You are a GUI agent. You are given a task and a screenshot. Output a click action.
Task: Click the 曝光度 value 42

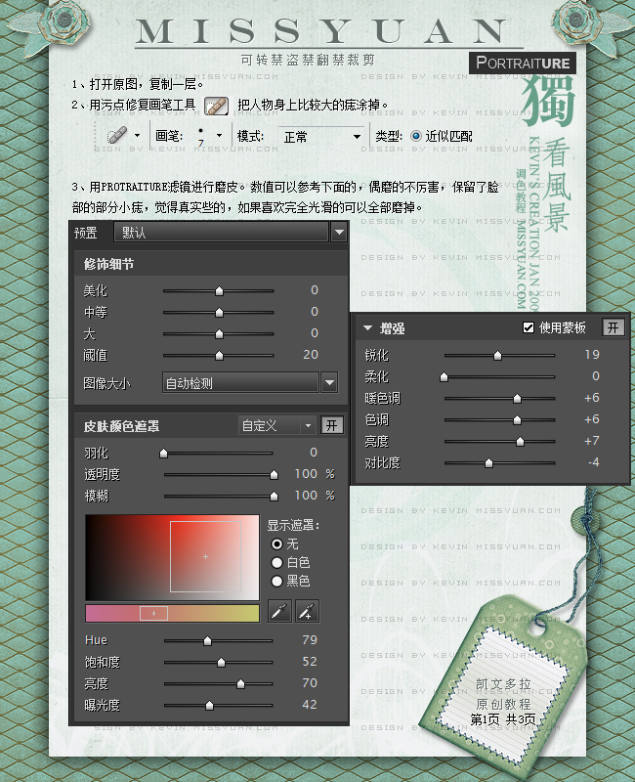(310, 704)
